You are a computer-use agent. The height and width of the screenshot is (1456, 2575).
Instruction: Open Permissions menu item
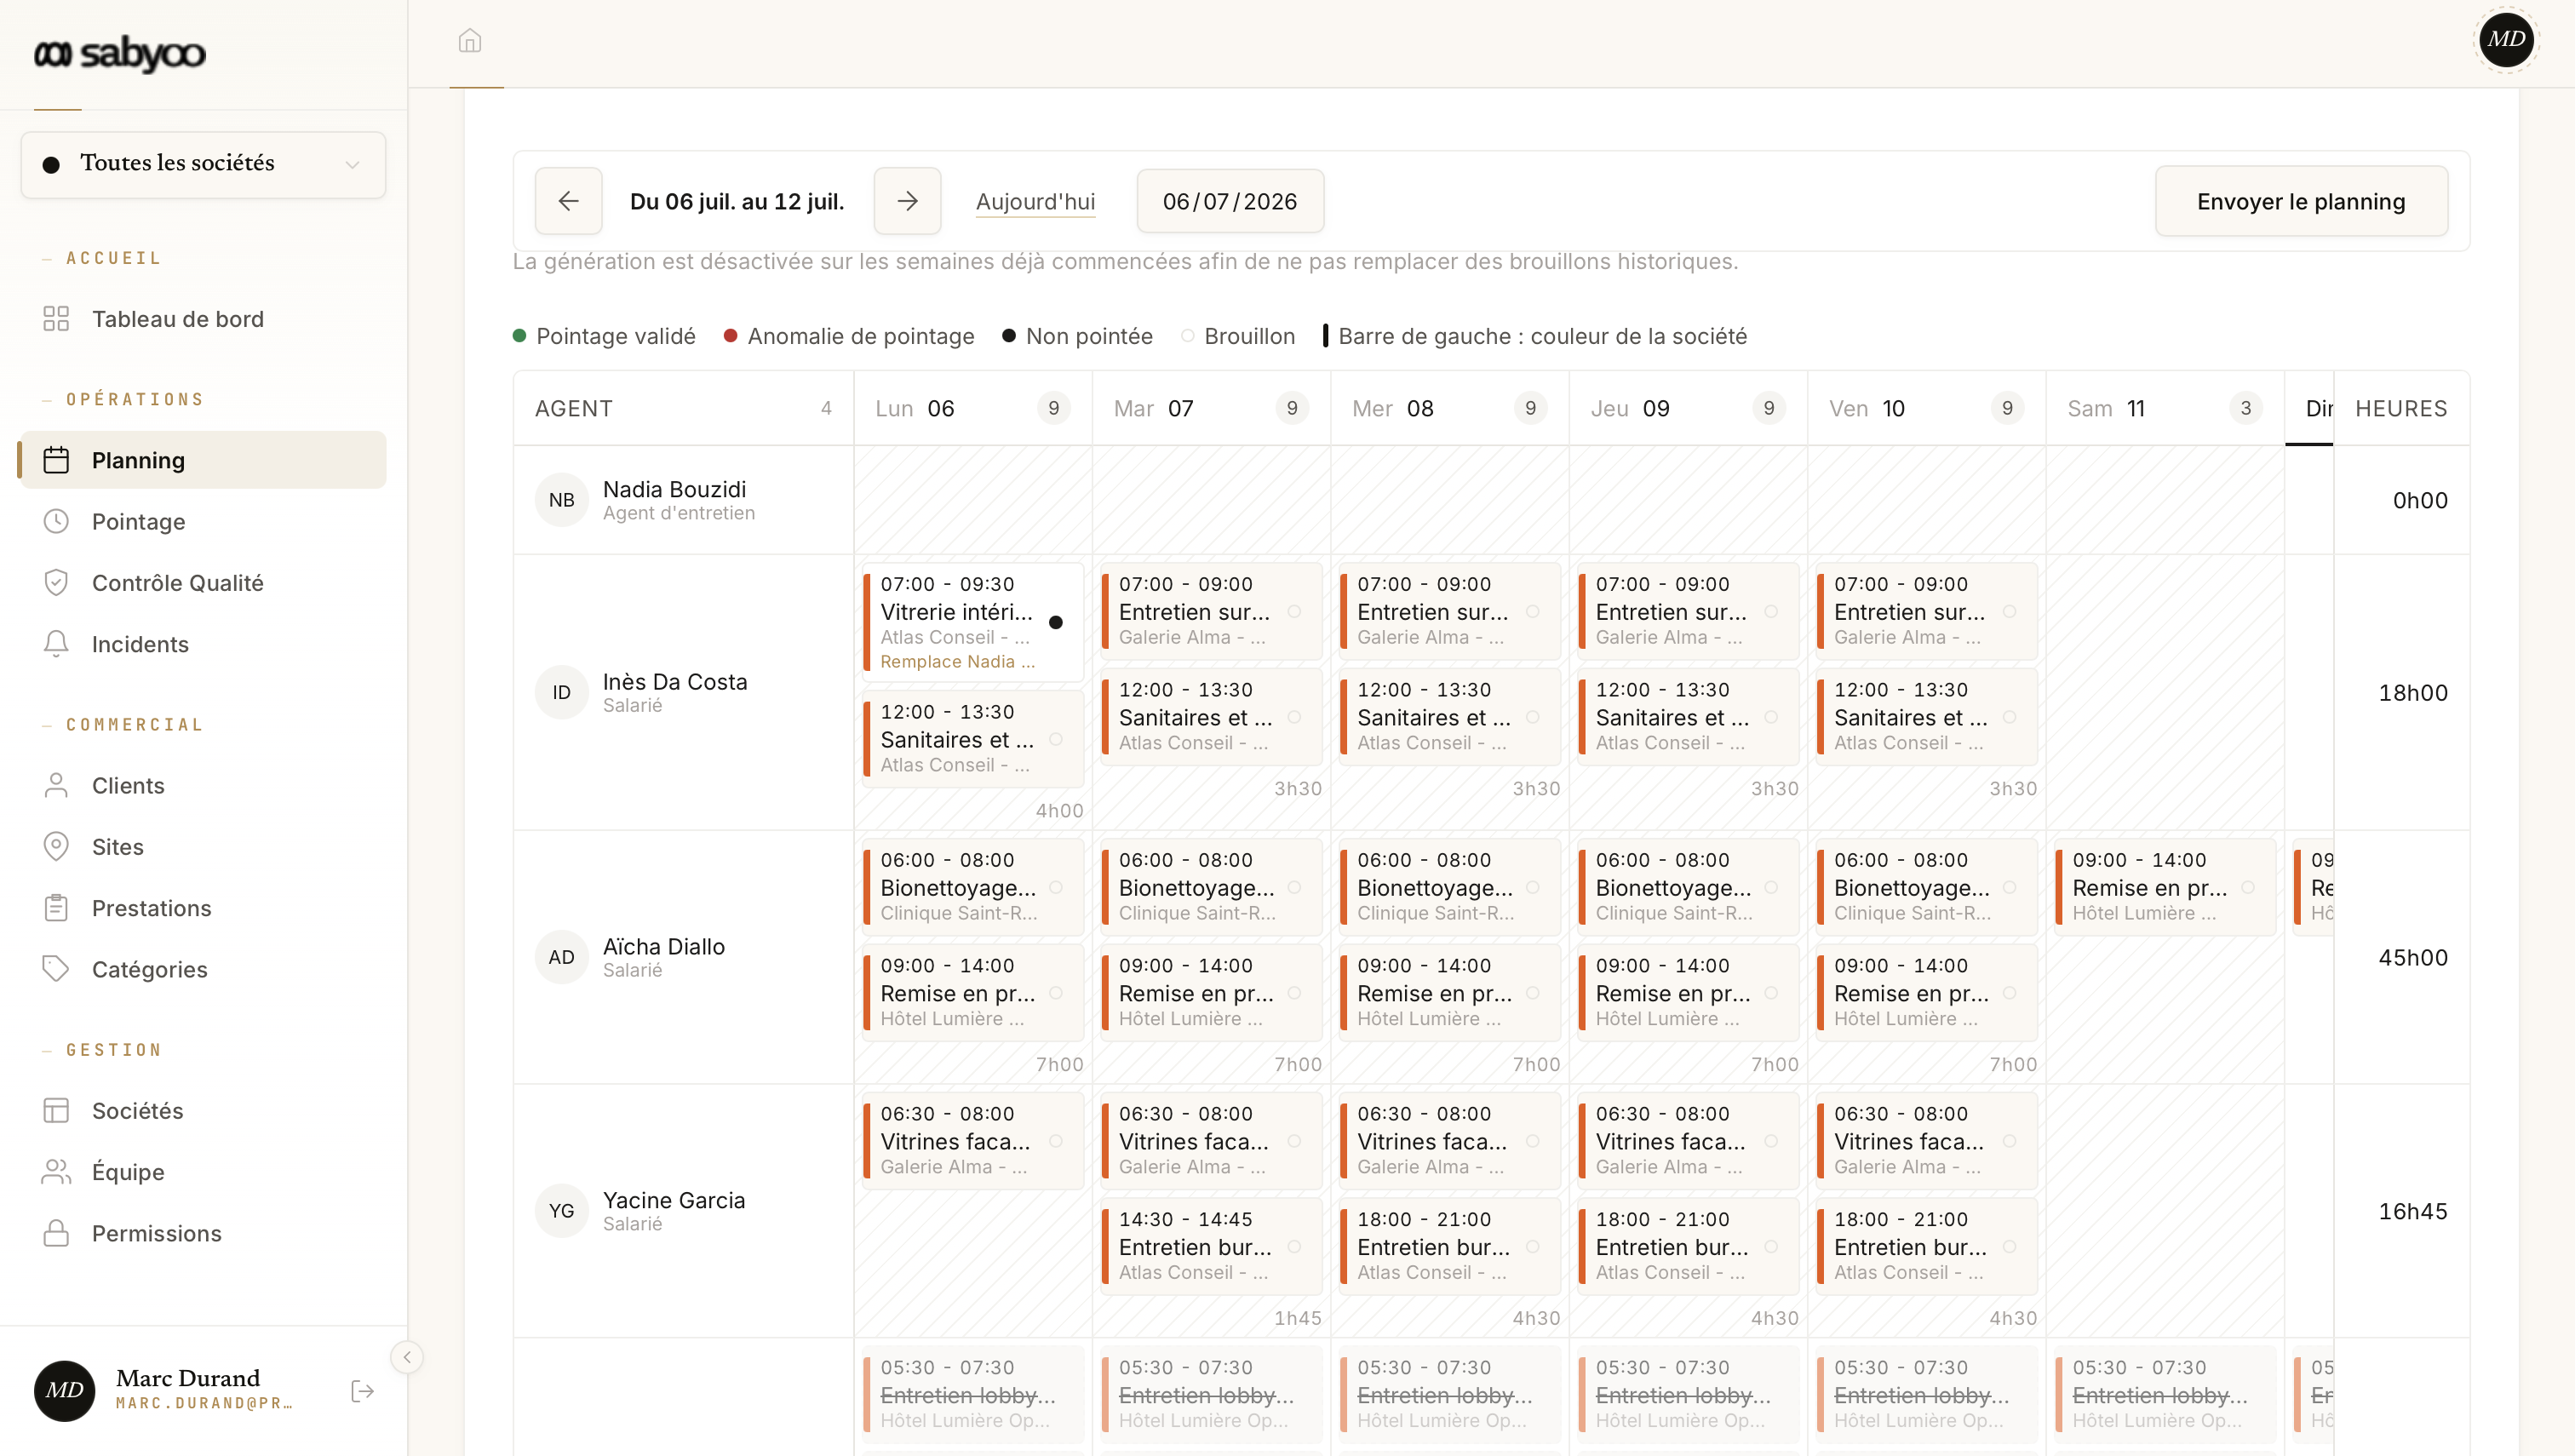coord(203,1233)
